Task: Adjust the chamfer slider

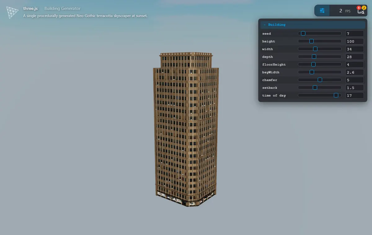Action: tap(320, 80)
